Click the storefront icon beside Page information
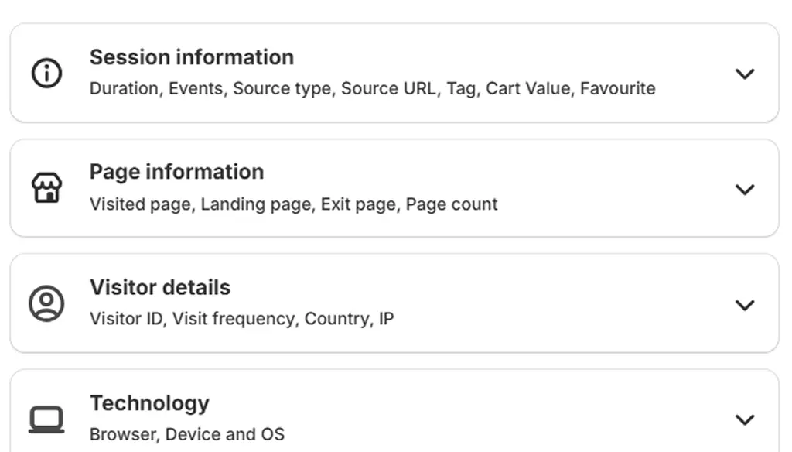 (46, 188)
